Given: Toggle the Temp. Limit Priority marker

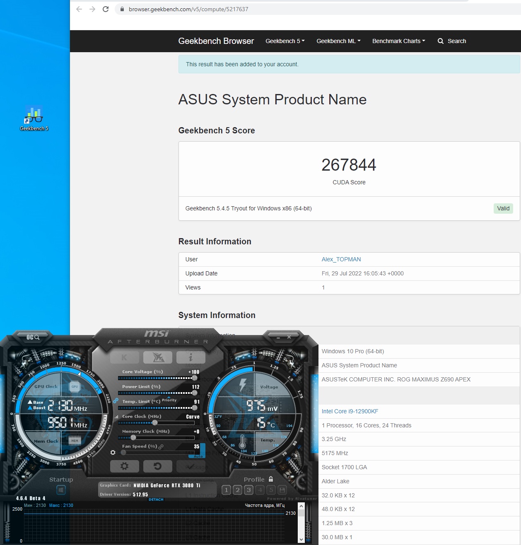Looking at the screenshot, I should click(x=169, y=400).
